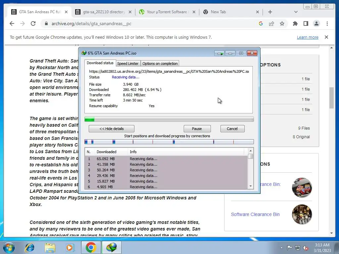Viewport: 339px width, 254px height.
Task: Open Windows Media Player from taskbar
Action: tap(70, 247)
